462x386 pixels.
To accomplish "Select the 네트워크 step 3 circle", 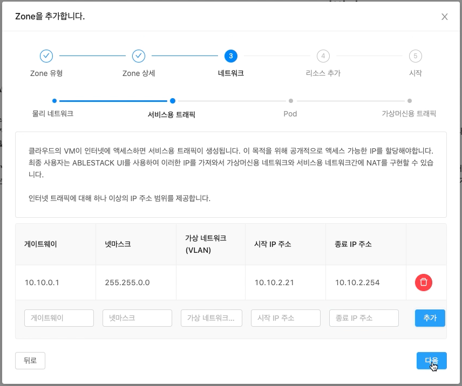I will pyautogui.click(x=231, y=56).
